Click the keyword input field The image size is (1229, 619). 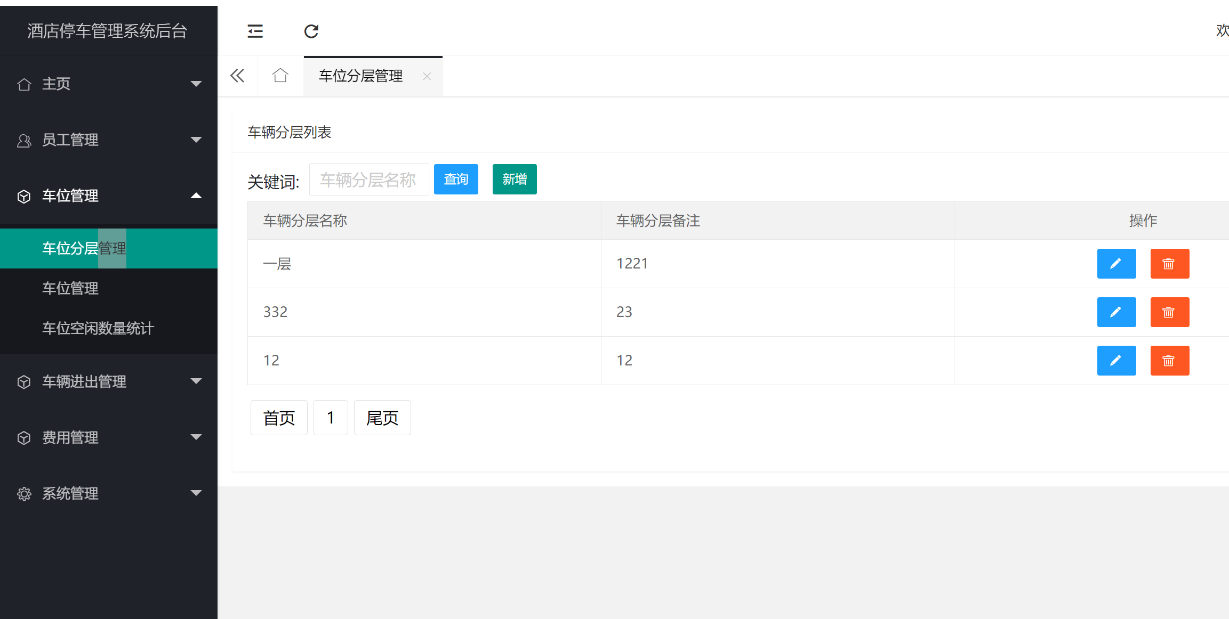pyautogui.click(x=369, y=179)
